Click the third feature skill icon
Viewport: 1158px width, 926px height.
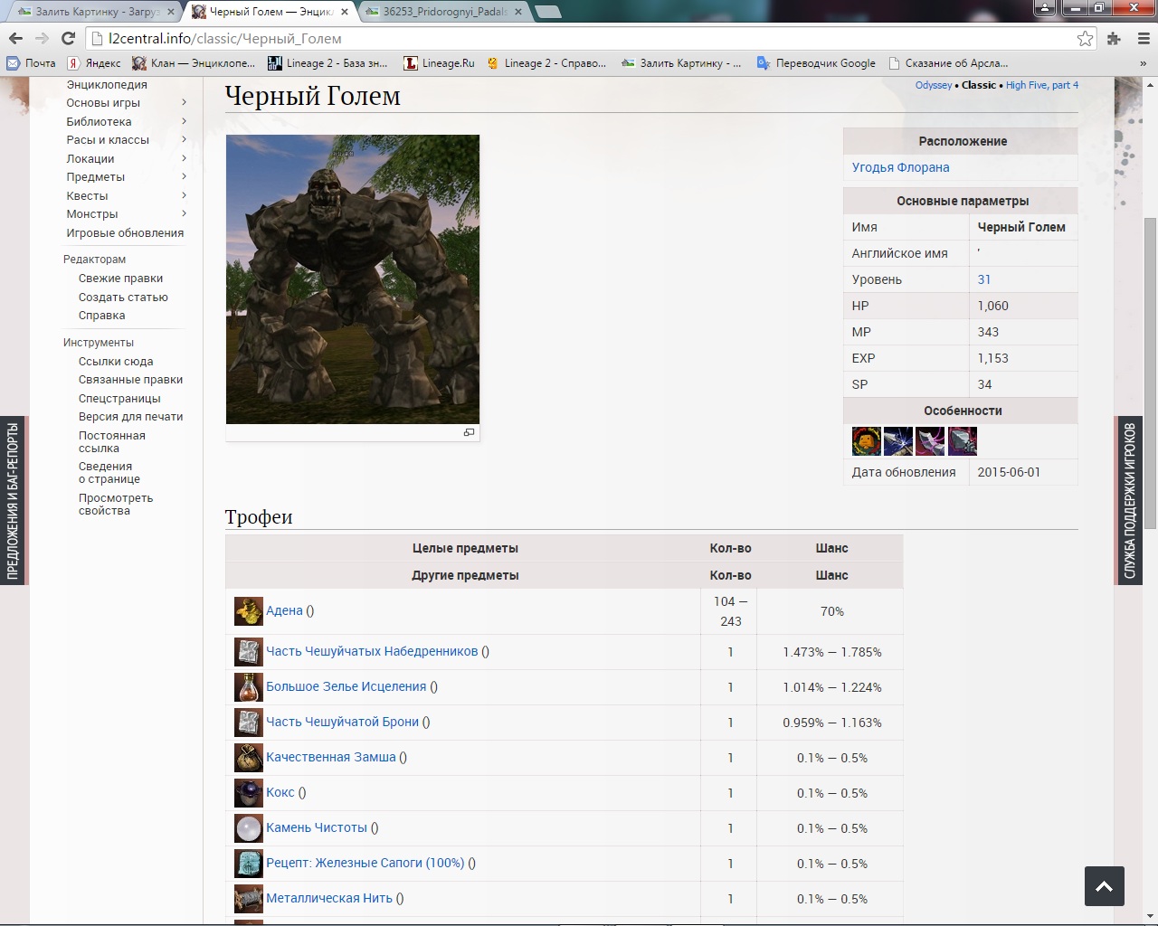930,440
